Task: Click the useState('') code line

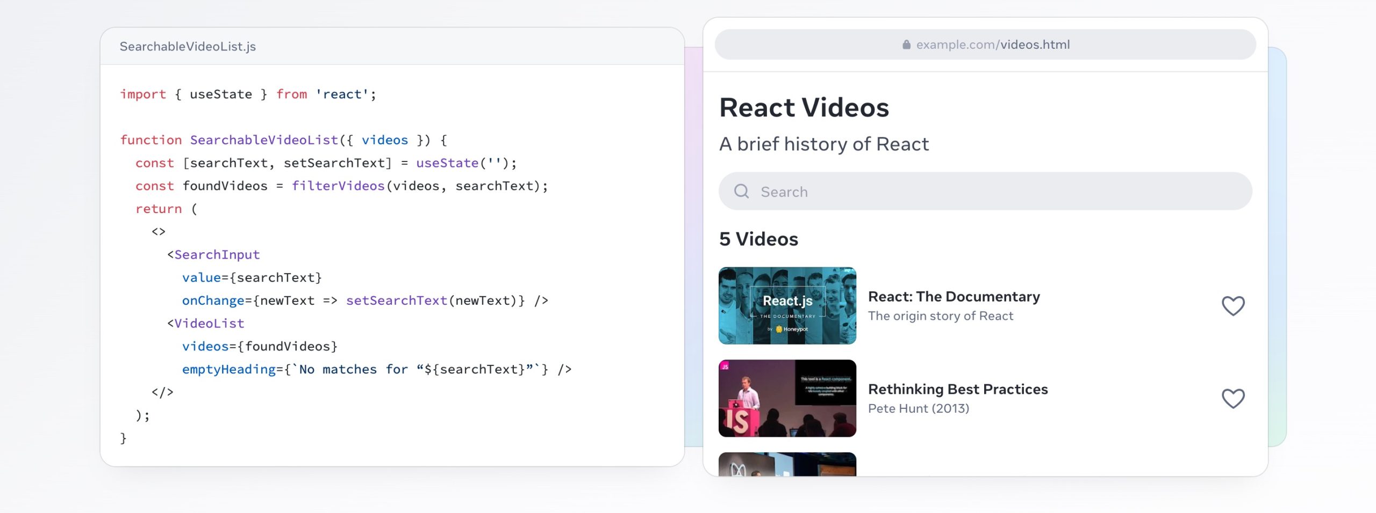Action: coord(326,163)
